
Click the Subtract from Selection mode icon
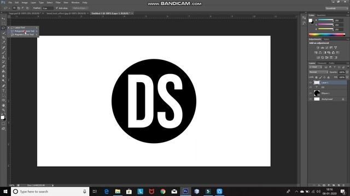(23, 8)
